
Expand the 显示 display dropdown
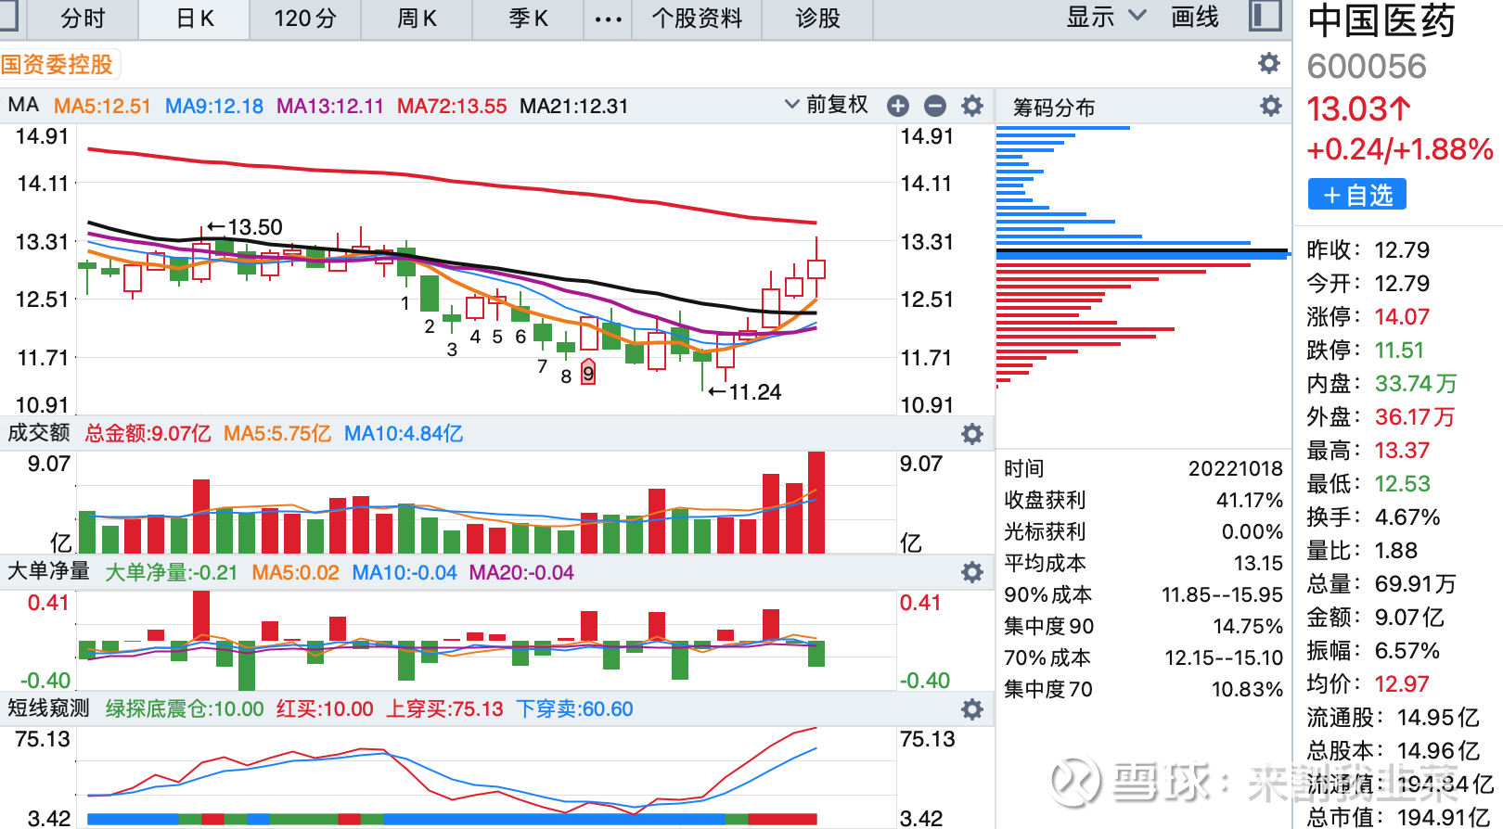[x=1106, y=17]
